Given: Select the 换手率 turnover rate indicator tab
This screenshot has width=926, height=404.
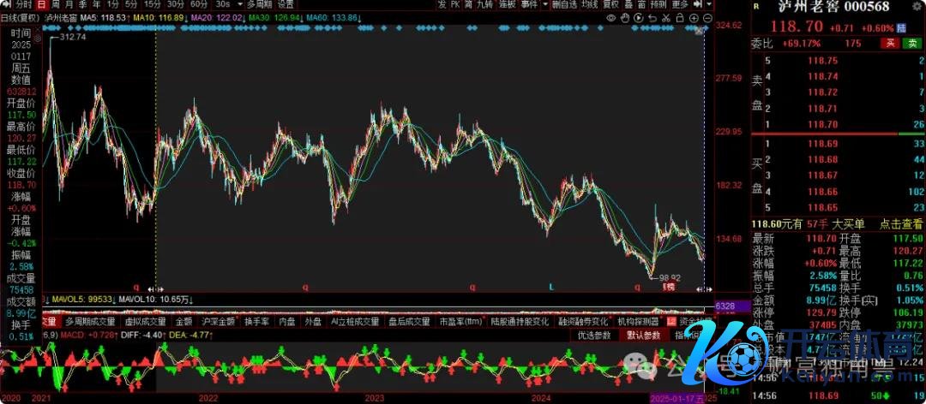Looking at the screenshot, I should (x=256, y=323).
